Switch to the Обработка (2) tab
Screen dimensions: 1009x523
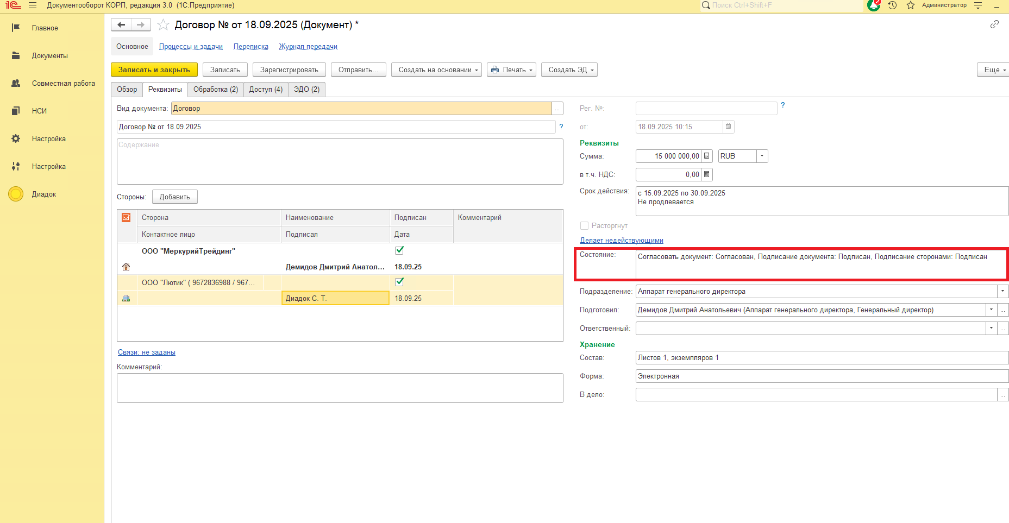click(x=215, y=90)
